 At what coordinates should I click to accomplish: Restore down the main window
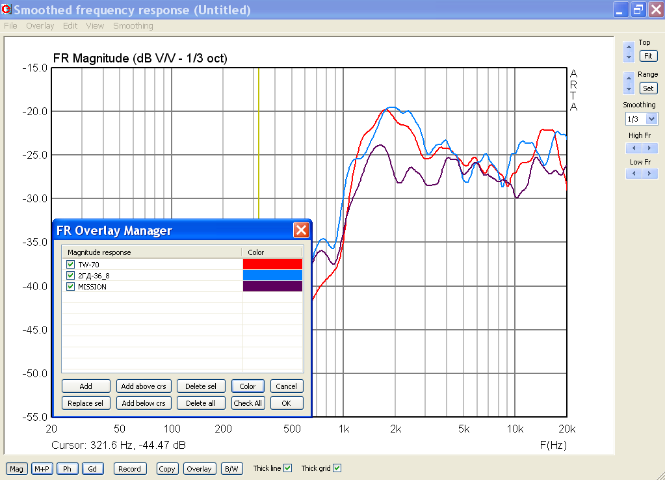tap(638, 9)
